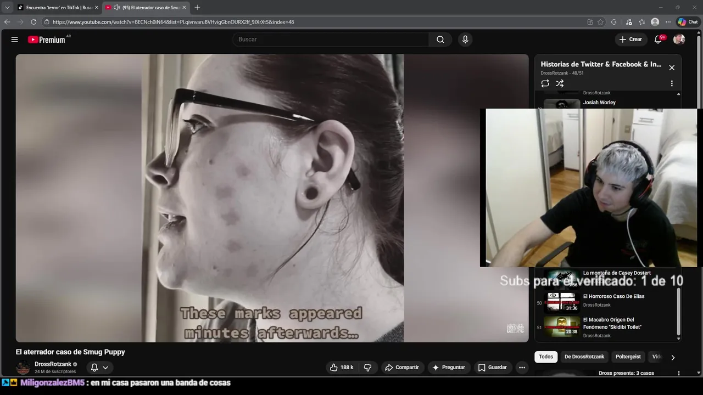Viewport: 703px width, 395px height.
Task: Close the playlist panel with the X
Action: [672, 67]
